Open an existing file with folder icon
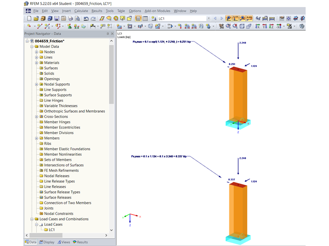 click(36, 19)
